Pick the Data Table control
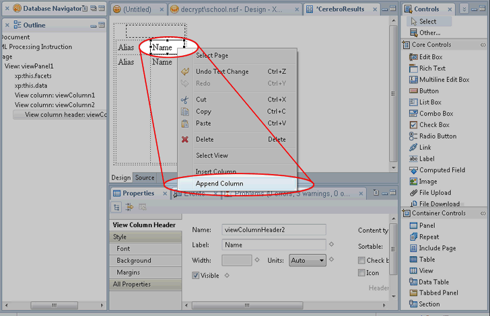The height and width of the screenshot is (316, 490). (429, 282)
